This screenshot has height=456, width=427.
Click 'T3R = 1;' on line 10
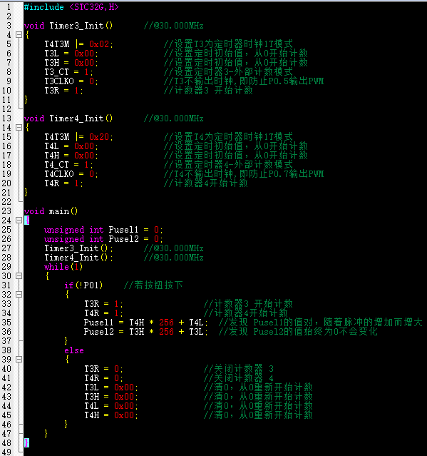[63, 91]
